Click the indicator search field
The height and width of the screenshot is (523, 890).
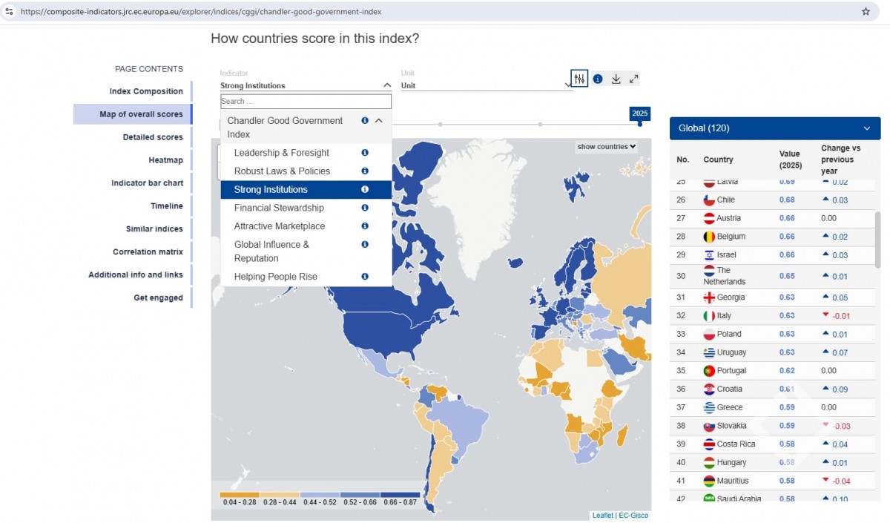pos(306,102)
